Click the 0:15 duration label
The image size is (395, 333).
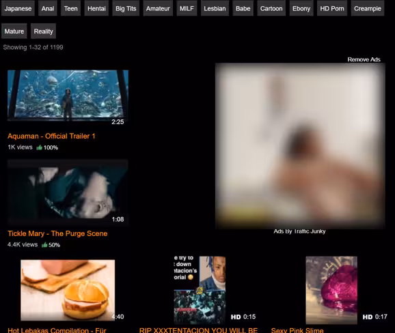249,317
